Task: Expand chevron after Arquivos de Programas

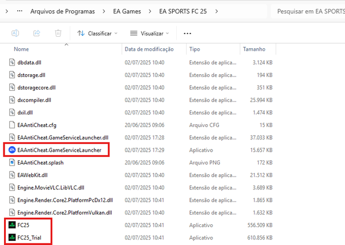Action: pyautogui.click(x=104, y=11)
